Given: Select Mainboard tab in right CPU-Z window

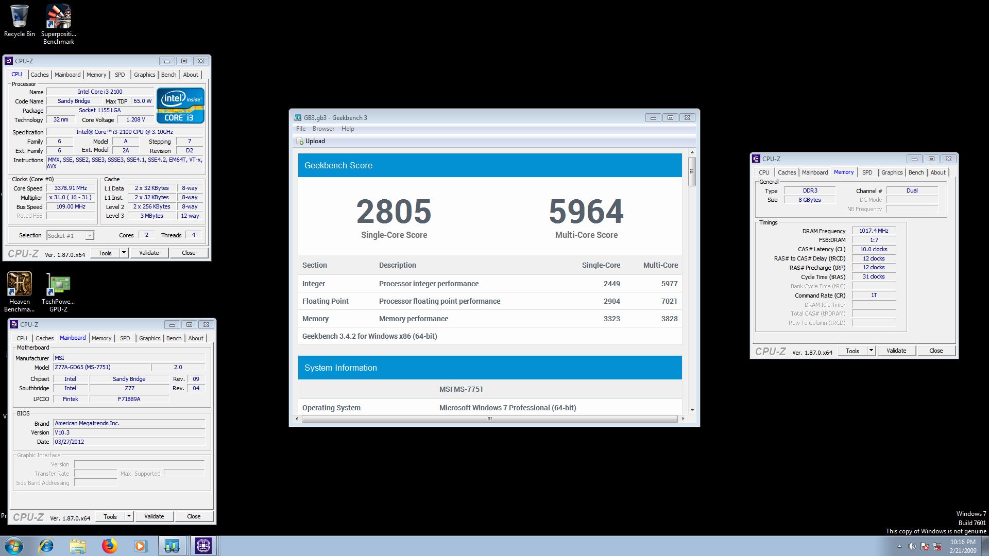Looking at the screenshot, I should pyautogui.click(x=815, y=172).
